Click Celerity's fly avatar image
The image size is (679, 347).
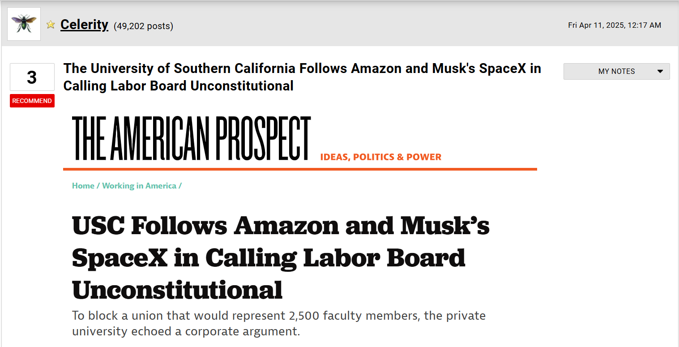click(23, 23)
